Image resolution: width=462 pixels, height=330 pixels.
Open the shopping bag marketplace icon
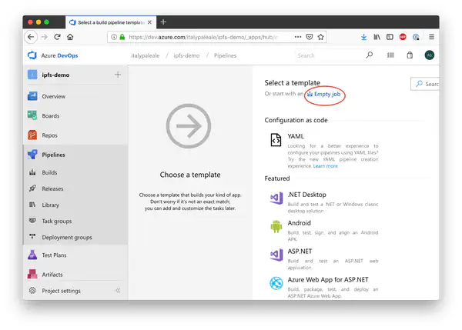pyautogui.click(x=410, y=55)
